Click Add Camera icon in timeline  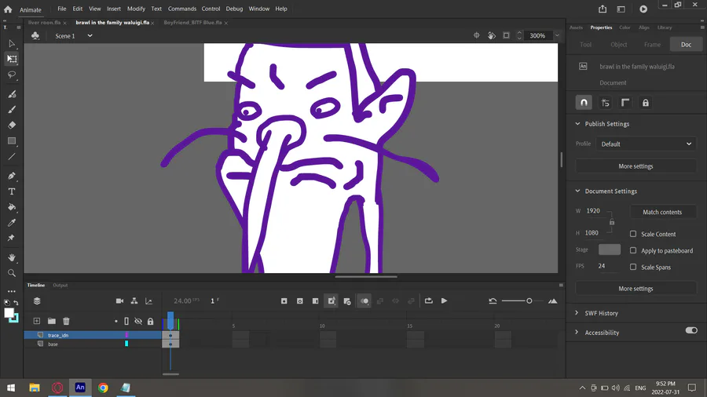(x=119, y=300)
